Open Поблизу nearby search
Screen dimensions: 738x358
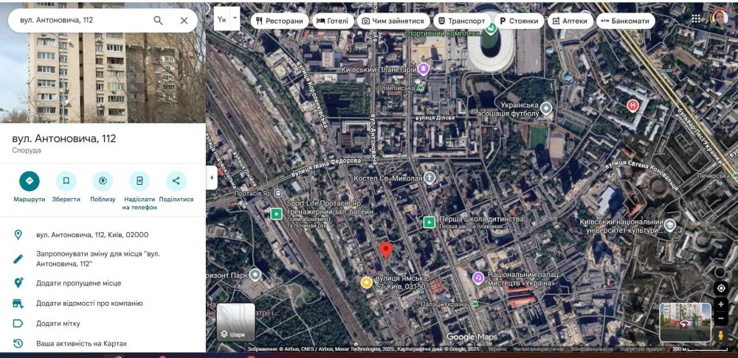(103, 181)
